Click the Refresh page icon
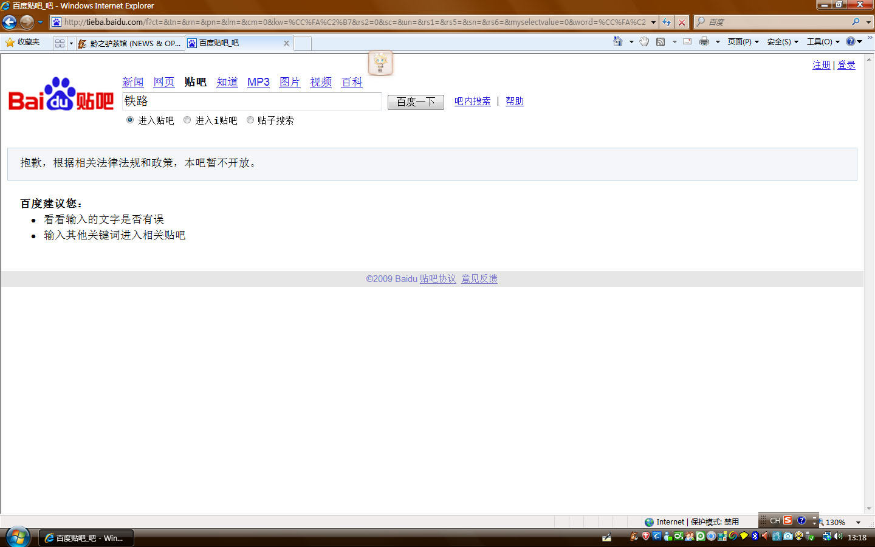This screenshot has width=875, height=547. pyautogui.click(x=667, y=22)
